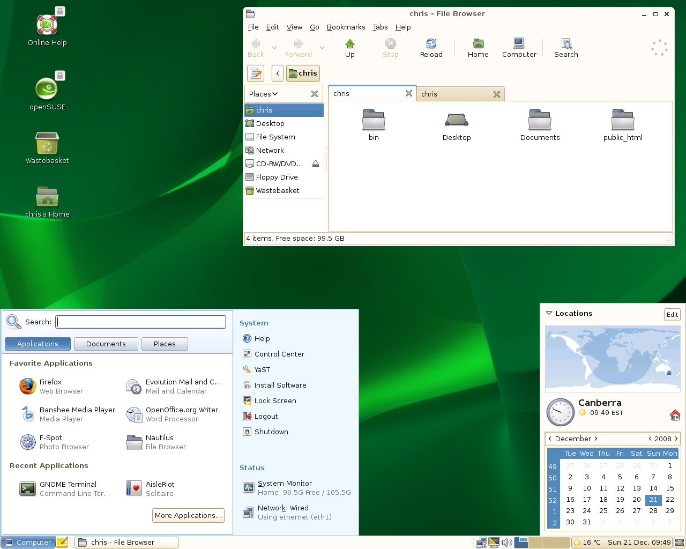The height and width of the screenshot is (549, 686).
Task: Click the Search text field
Action: (x=141, y=322)
